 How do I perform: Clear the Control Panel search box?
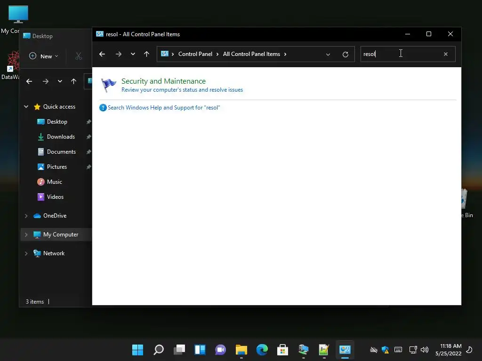(445, 54)
